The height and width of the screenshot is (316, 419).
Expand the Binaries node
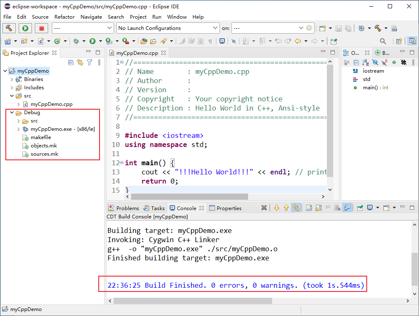(x=12, y=79)
